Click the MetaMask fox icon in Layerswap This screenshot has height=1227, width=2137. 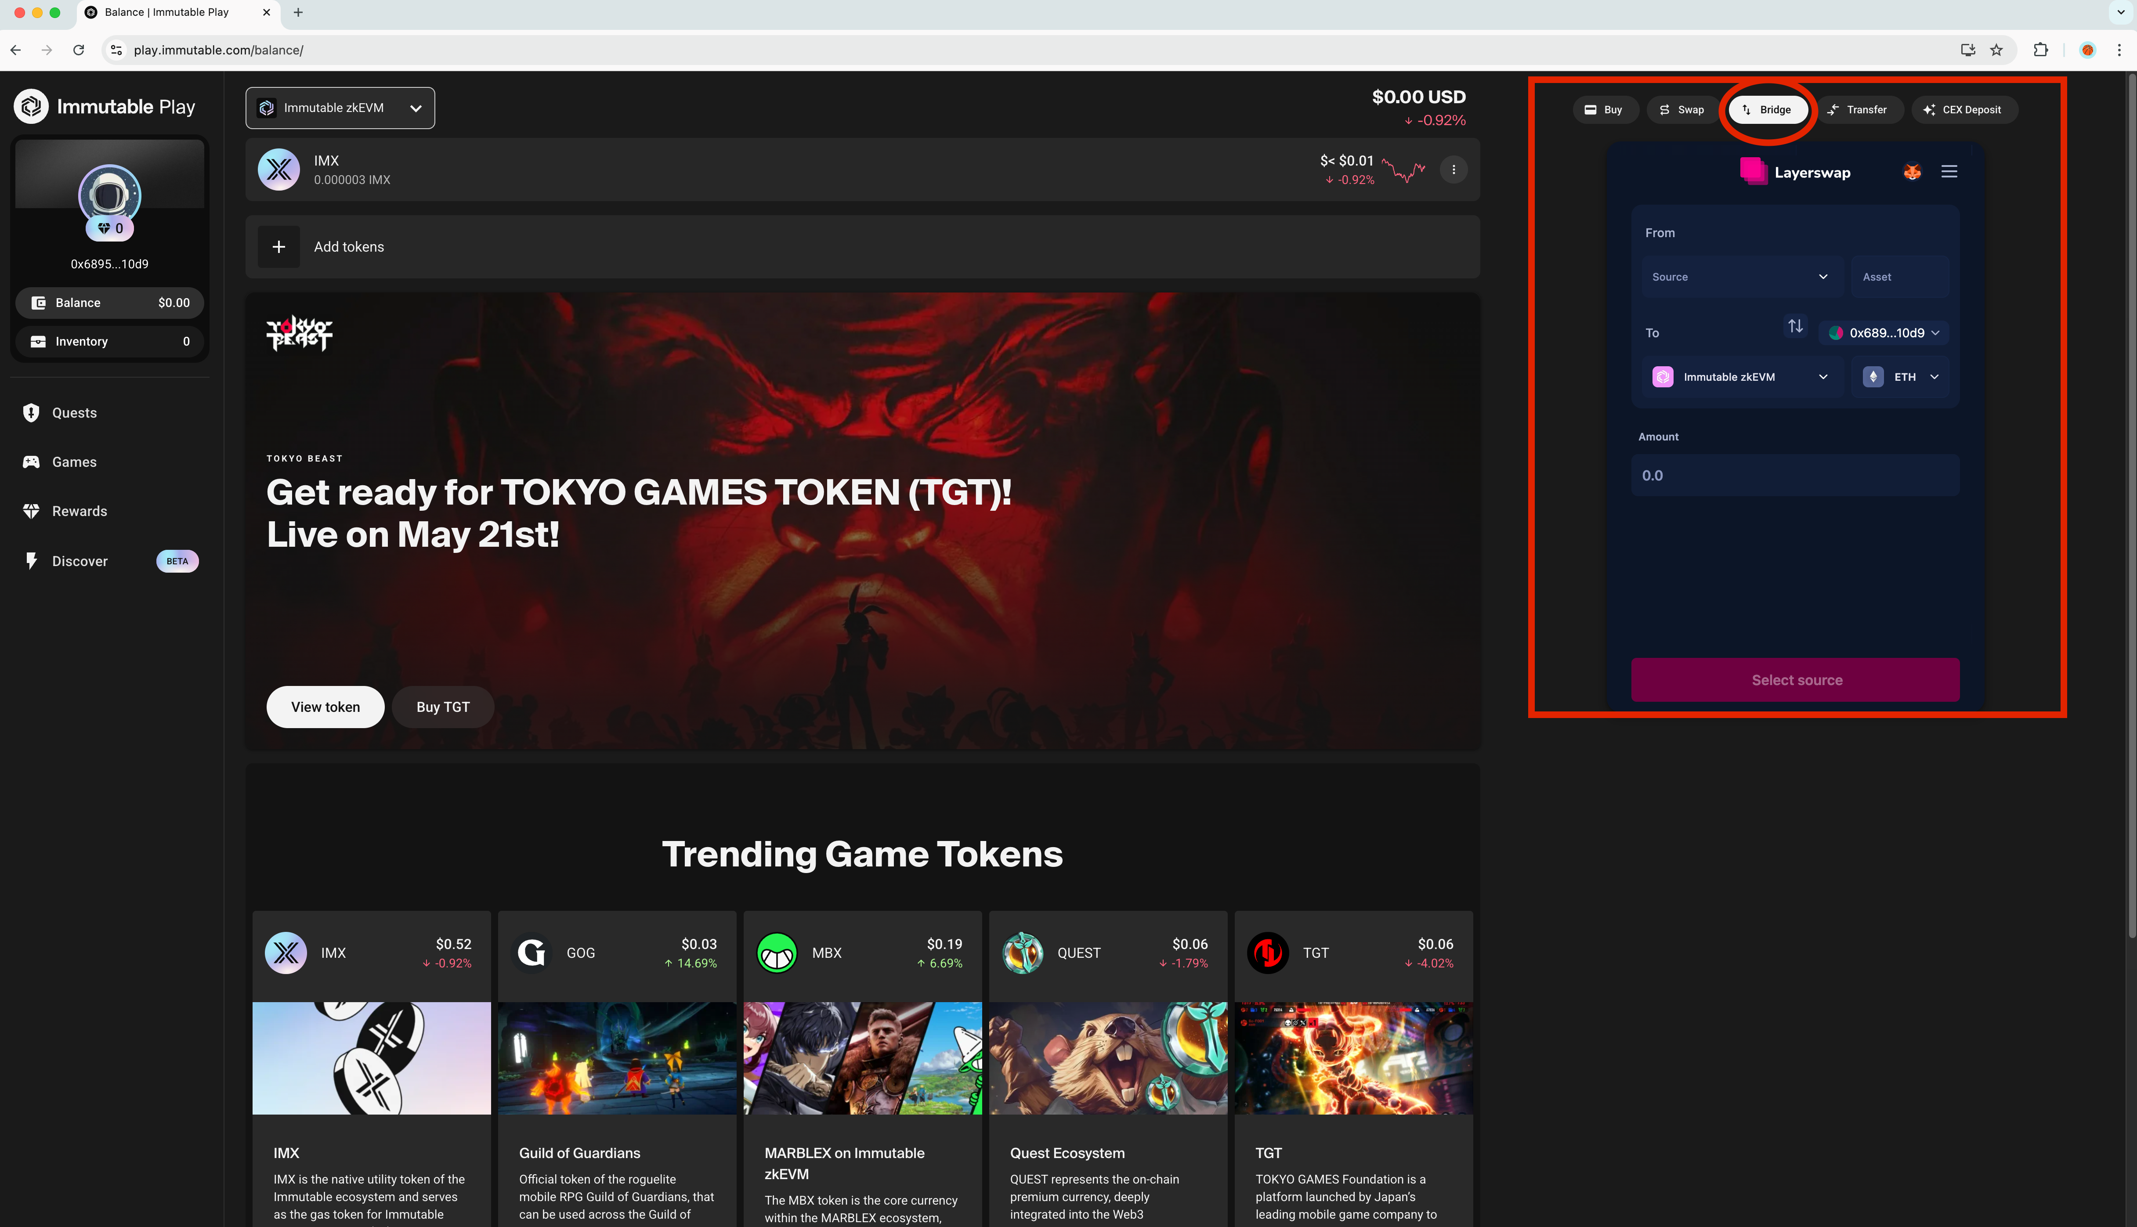coord(1912,172)
